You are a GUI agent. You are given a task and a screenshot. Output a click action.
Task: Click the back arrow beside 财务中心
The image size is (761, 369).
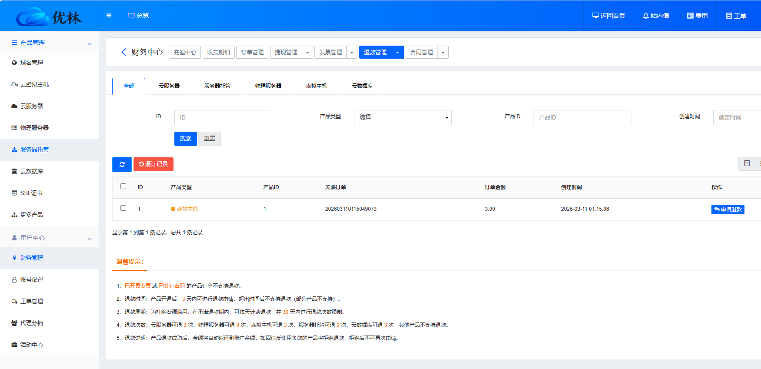coord(123,52)
